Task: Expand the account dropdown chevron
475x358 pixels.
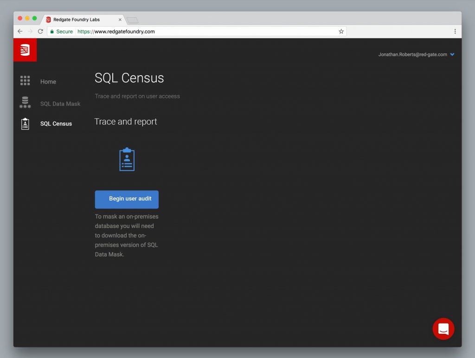Action: [452, 55]
